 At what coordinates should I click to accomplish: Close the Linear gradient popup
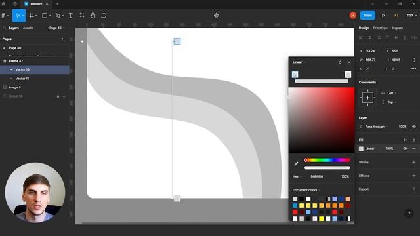(349, 62)
